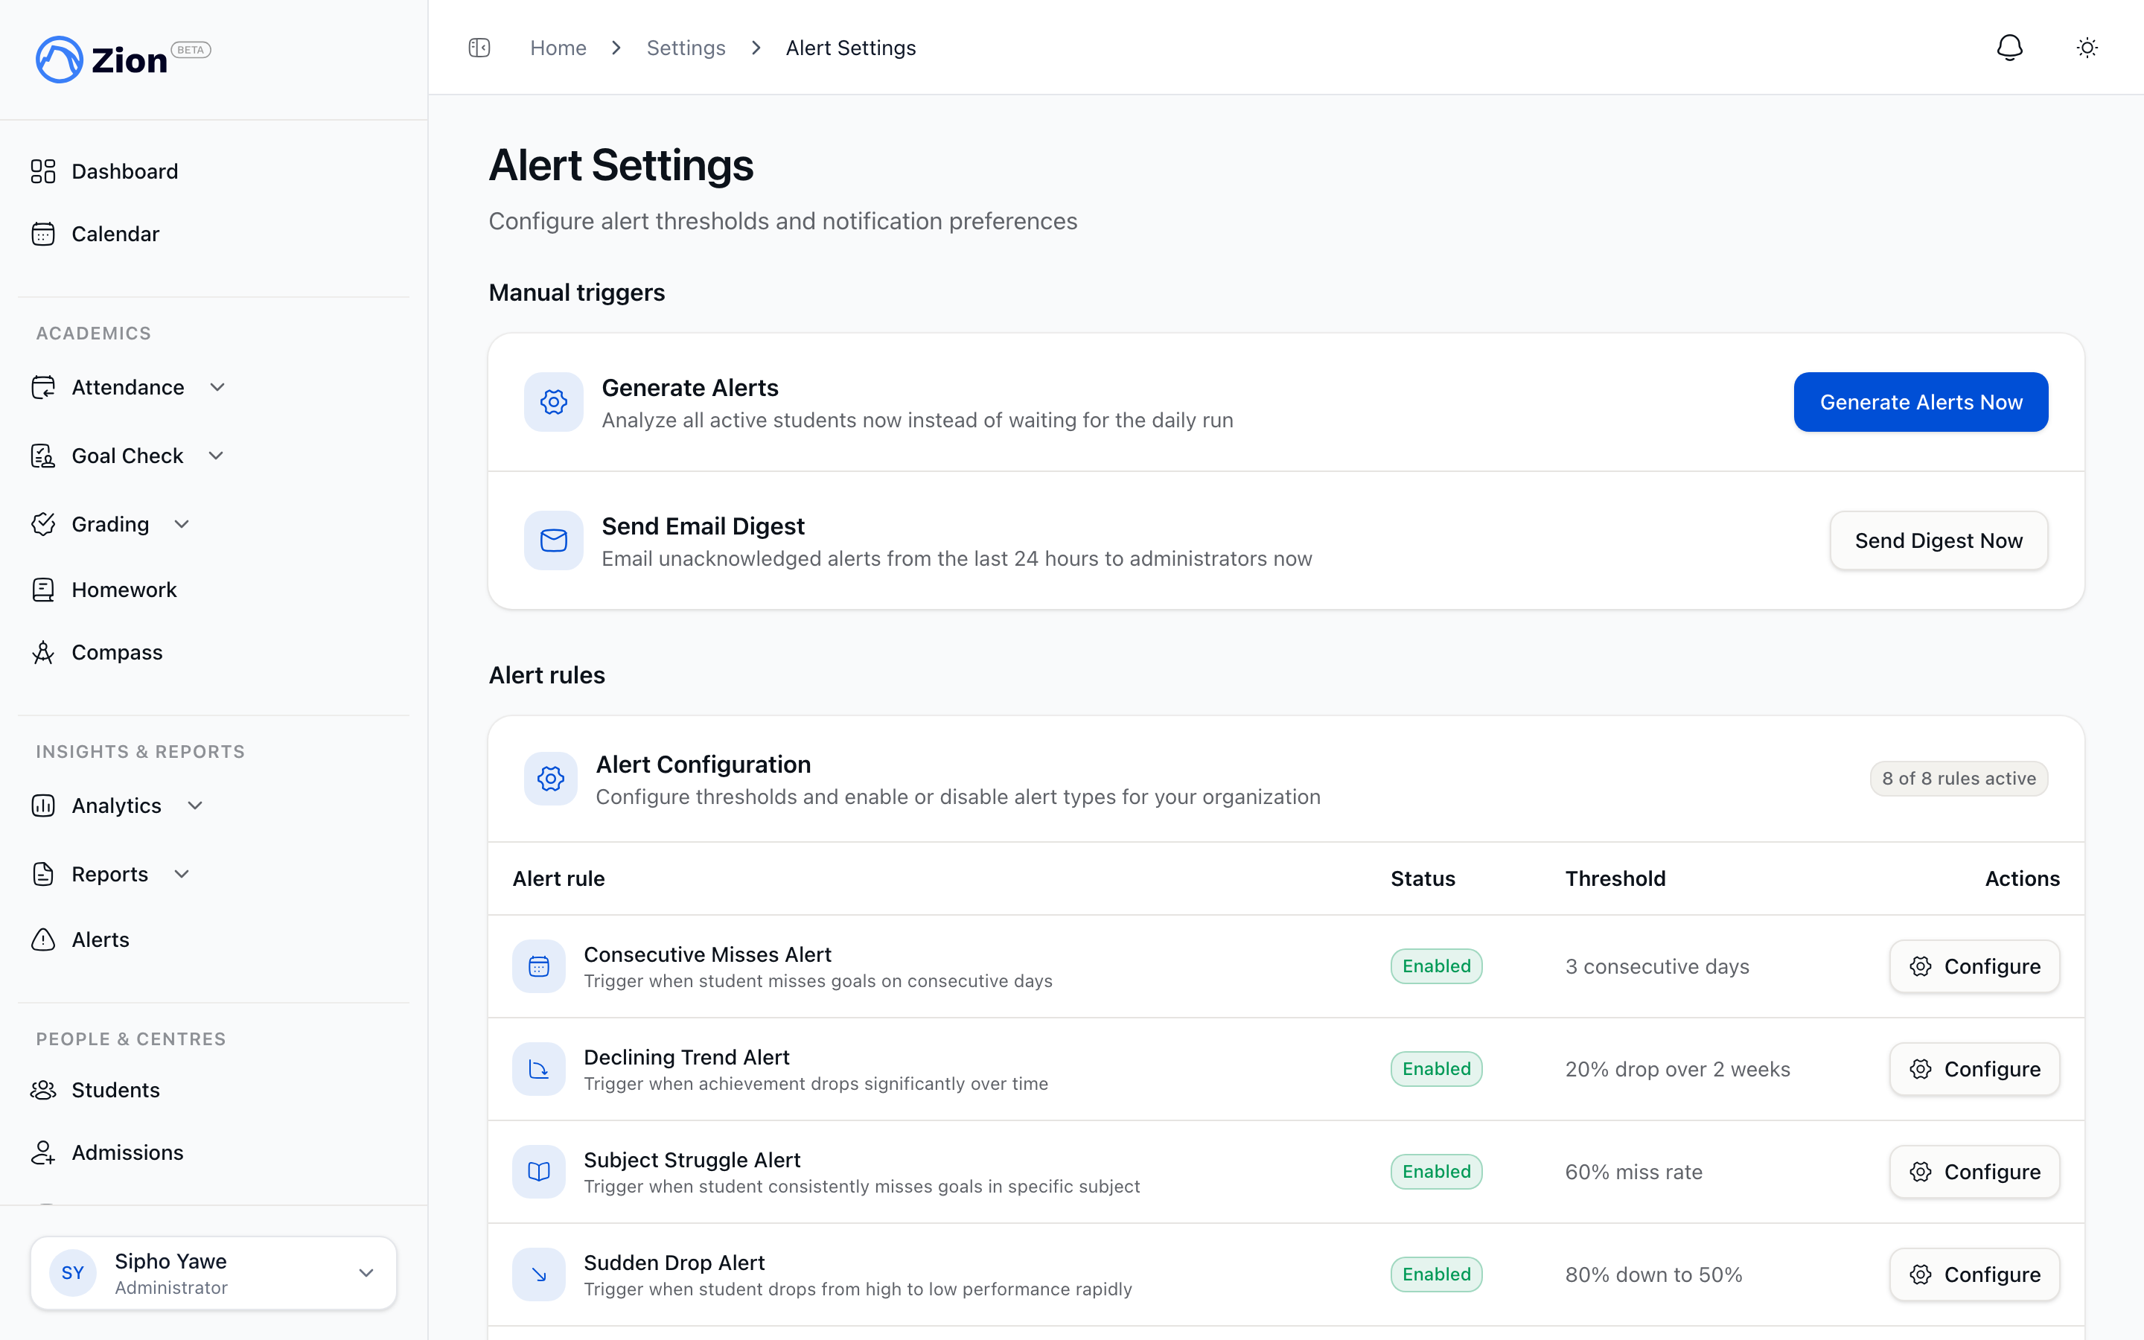Click the Dashboard grid icon

click(43, 171)
